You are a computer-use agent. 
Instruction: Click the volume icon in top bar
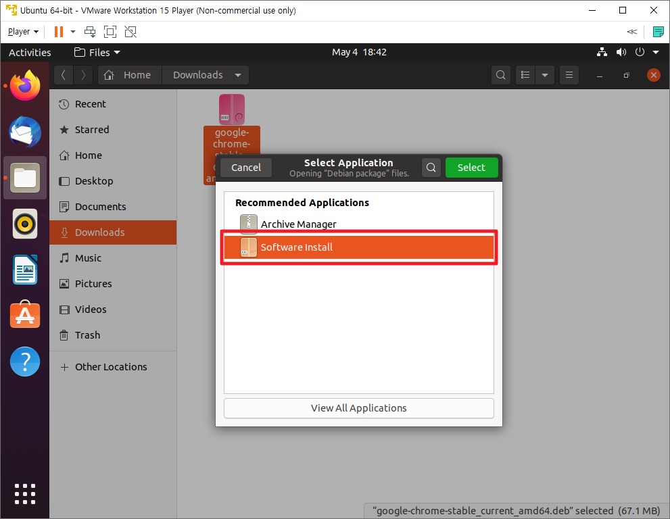coord(621,52)
